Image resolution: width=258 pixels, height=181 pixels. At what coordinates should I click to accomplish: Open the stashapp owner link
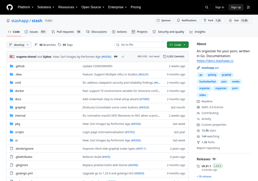tap(20, 21)
